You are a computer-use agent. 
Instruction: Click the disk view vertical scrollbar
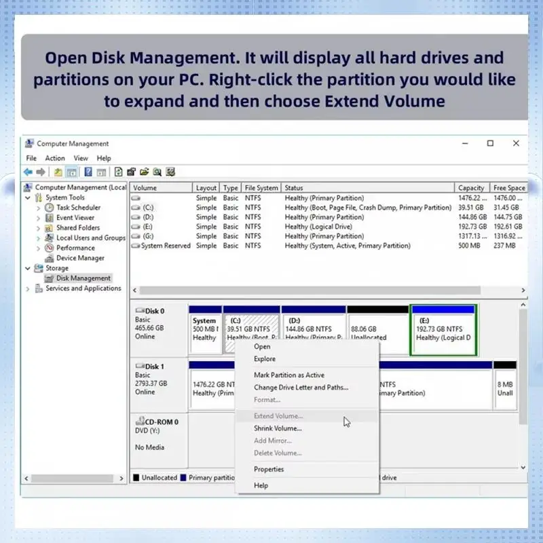(x=523, y=367)
